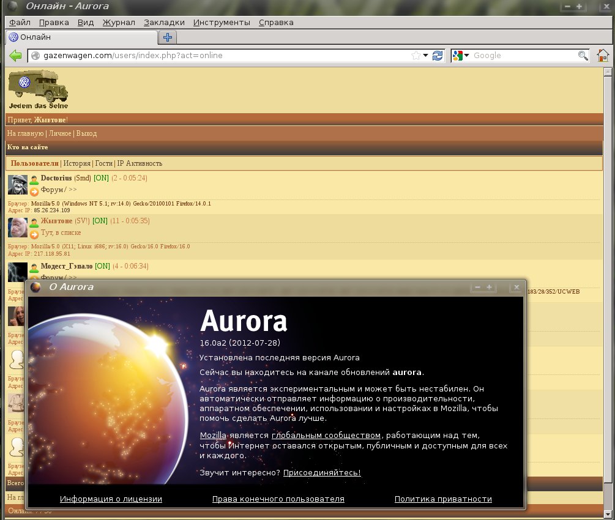Image resolution: width=615 pixels, height=520 pixels.
Task: Click the search magnifier icon
Action: (x=583, y=55)
